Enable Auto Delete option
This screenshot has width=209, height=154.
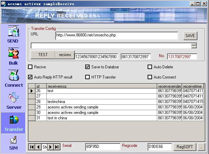pos(150,67)
